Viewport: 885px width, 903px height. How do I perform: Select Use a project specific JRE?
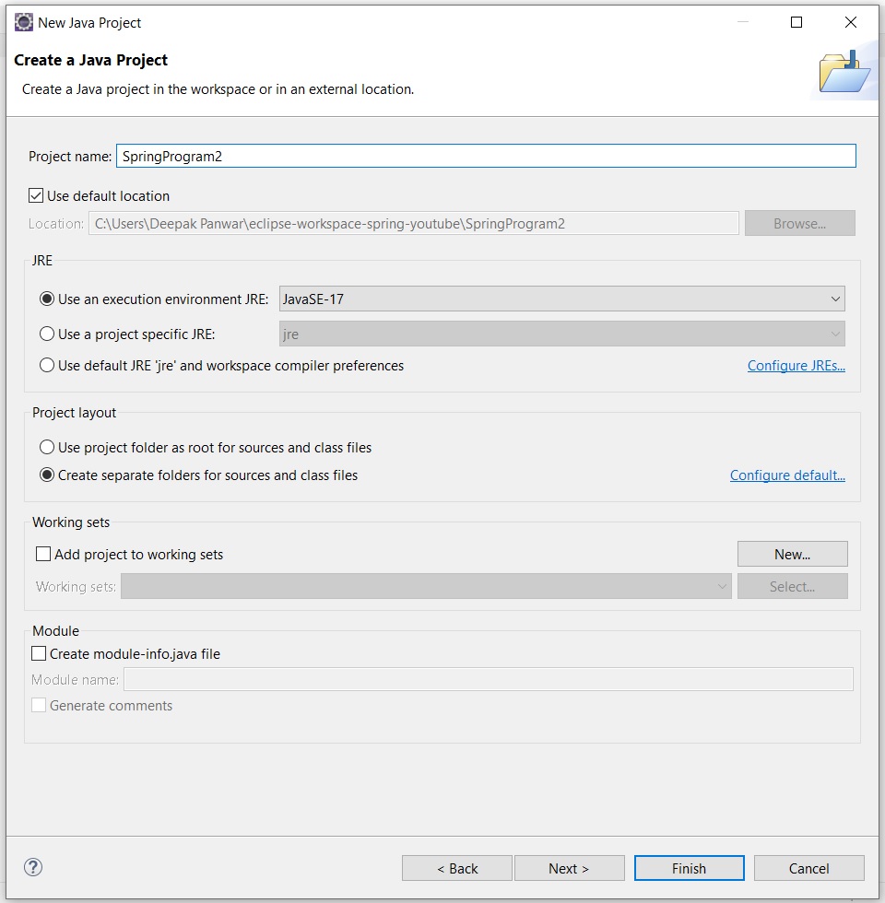(x=47, y=334)
